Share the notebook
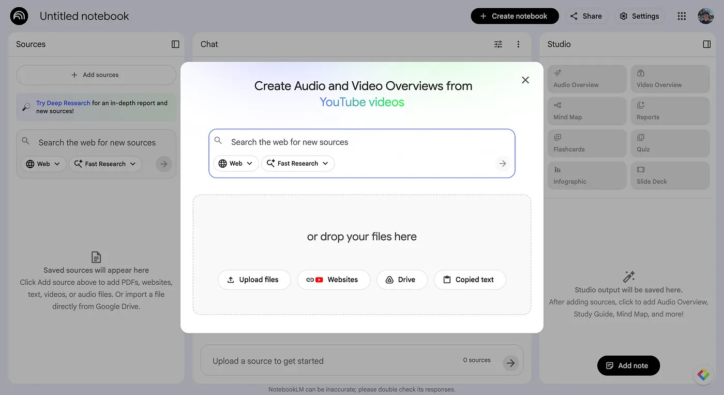Image resolution: width=724 pixels, height=395 pixels. click(586, 16)
